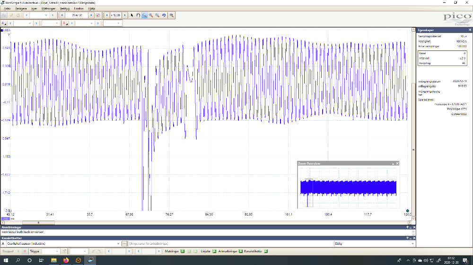Go to next waveform buffer
Viewport: 473px width, 265px height.
(91, 15)
